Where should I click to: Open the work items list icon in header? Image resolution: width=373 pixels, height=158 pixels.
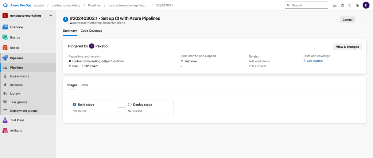point(335,5)
